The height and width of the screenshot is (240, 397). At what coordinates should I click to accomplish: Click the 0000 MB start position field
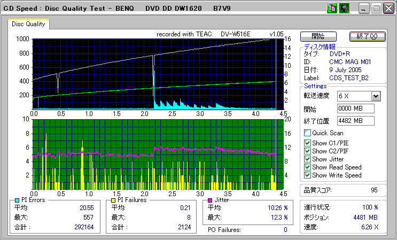355,109
